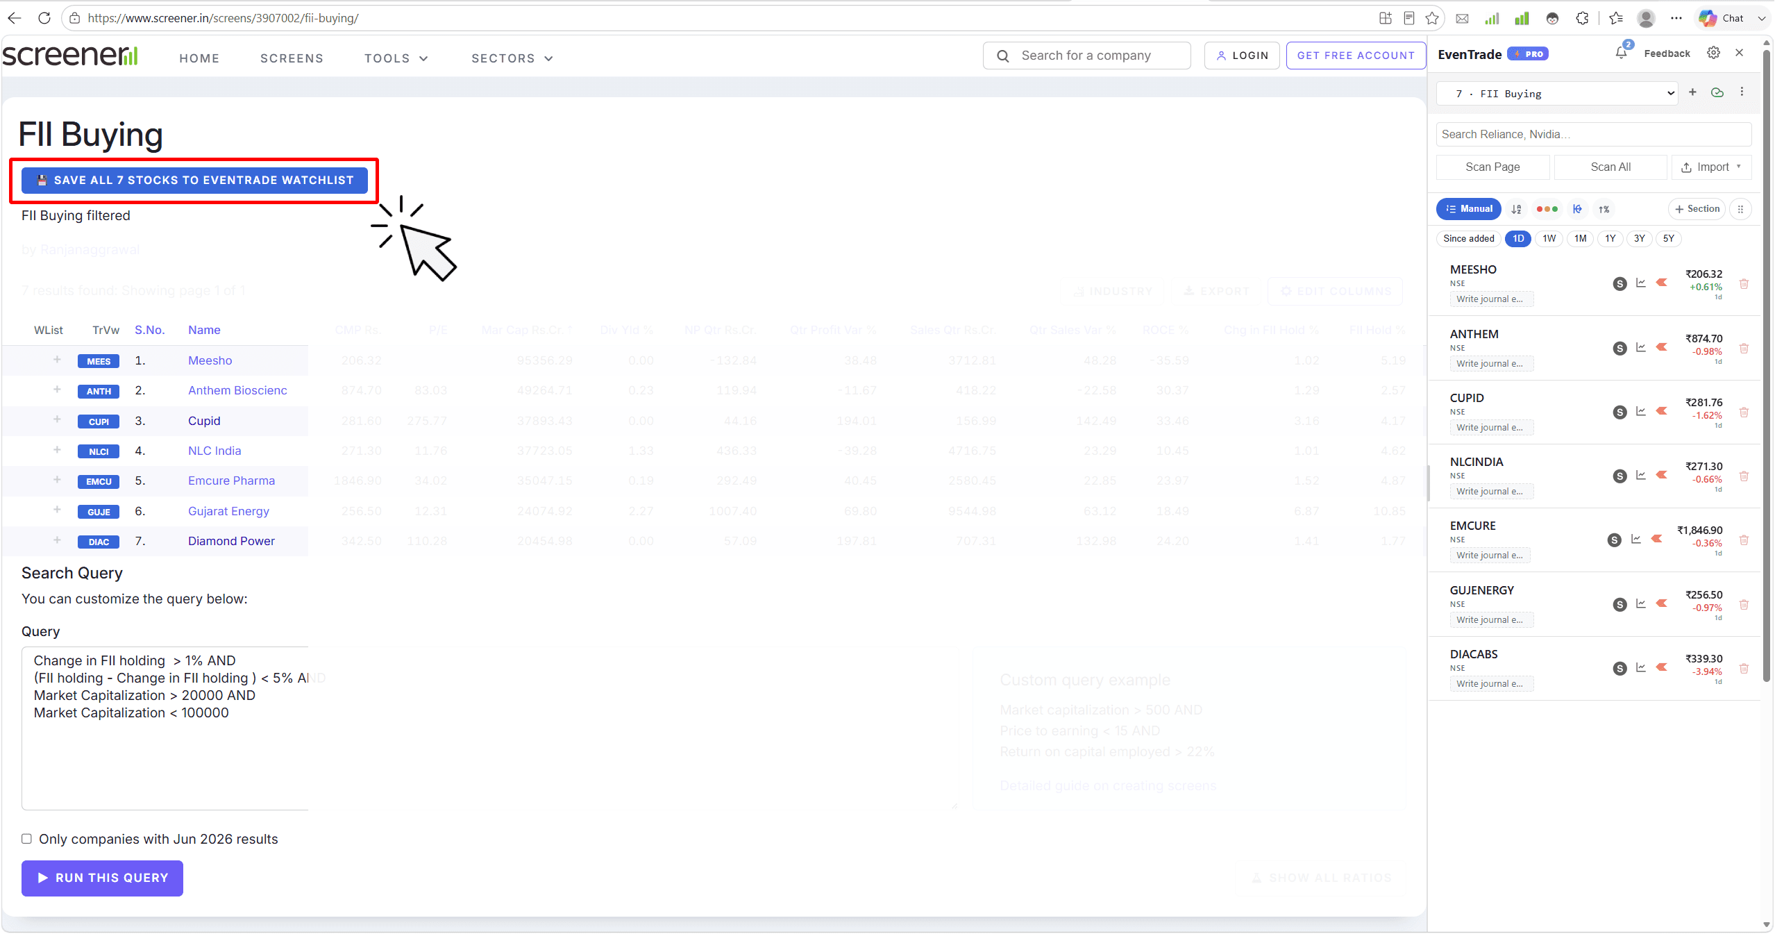
Task: Open the browser Extensions puzzle icon
Action: click(1582, 18)
